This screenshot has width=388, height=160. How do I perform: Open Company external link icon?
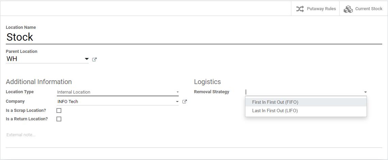[184, 102]
